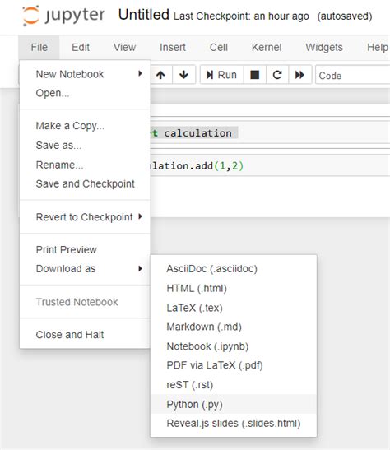The height and width of the screenshot is (450, 390).
Task: Select HTML (.html) download format
Action: click(x=234, y=288)
